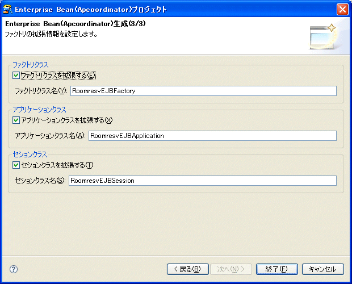Image resolution: width=352 pixels, height=284 pixels.
Task: Click the ファクトリクラス名(Y) label
Action: [41, 91]
